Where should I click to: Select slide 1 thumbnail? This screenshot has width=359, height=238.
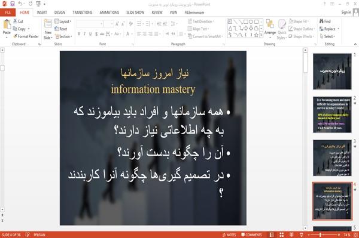(332, 72)
